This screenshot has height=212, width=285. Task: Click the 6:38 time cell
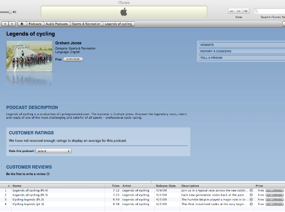tap(116, 204)
